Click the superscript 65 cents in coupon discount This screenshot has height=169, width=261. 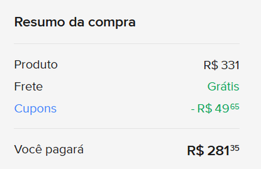pyautogui.click(x=235, y=107)
